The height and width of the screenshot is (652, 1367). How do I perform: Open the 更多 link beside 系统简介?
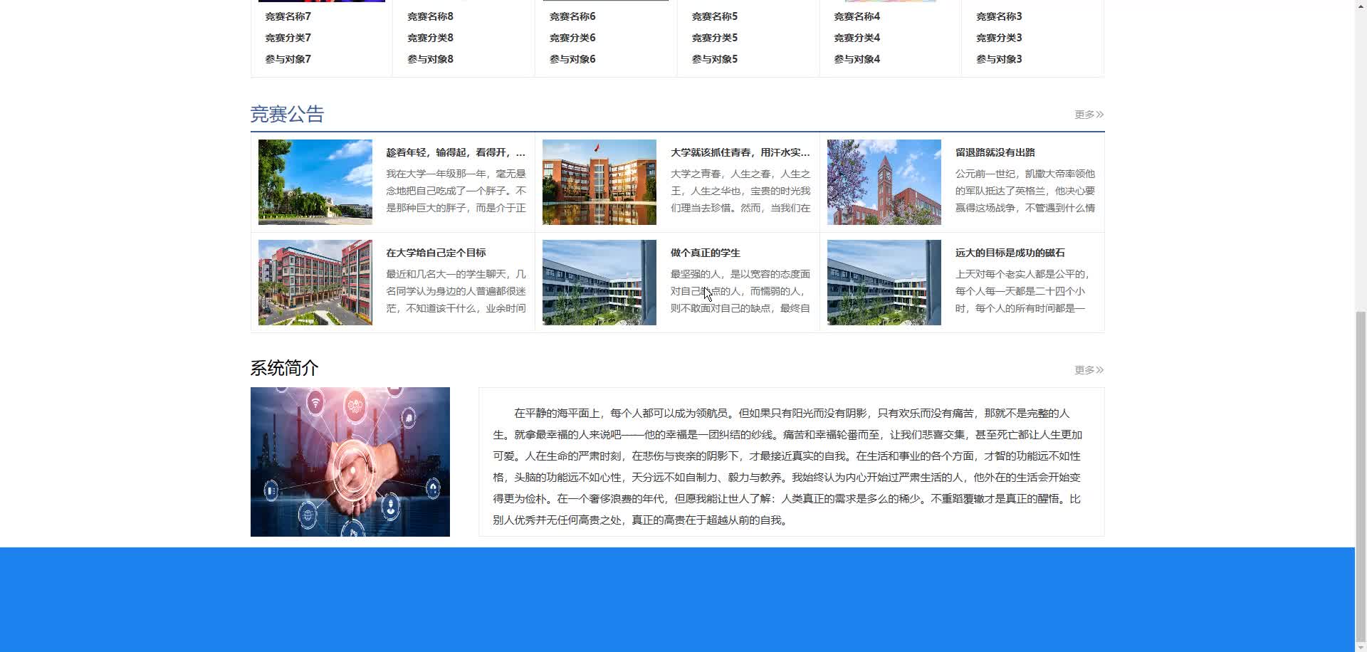(x=1089, y=370)
